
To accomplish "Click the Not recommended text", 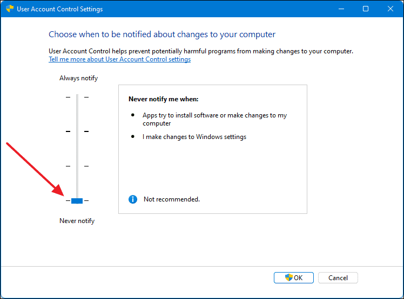I will pos(172,199).
